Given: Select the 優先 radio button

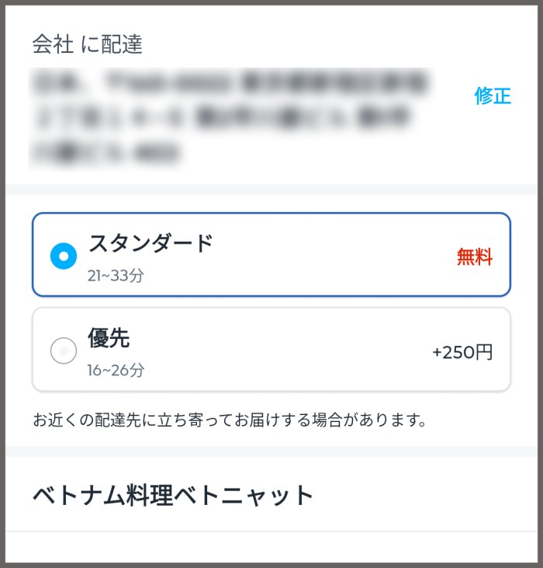Looking at the screenshot, I should coord(64,351).
